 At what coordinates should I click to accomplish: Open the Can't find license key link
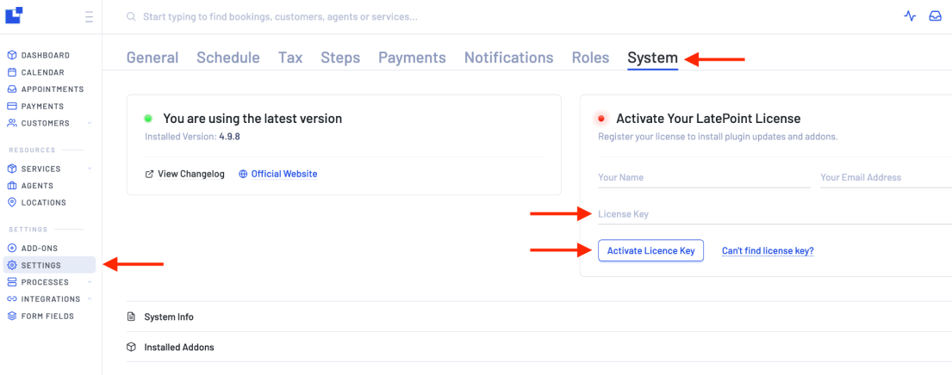[768, 251]
